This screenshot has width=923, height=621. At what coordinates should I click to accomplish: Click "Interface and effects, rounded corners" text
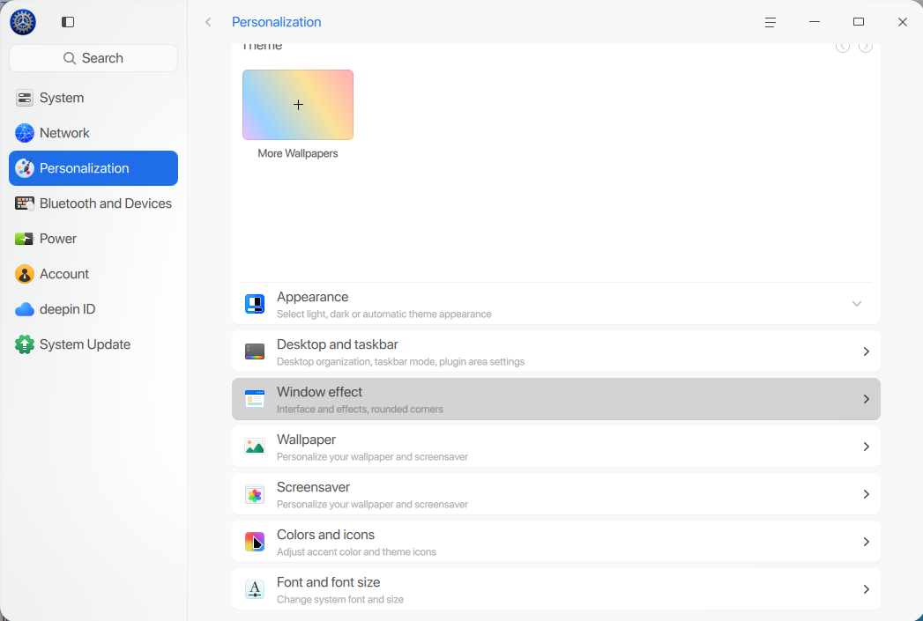pos(360,410)
